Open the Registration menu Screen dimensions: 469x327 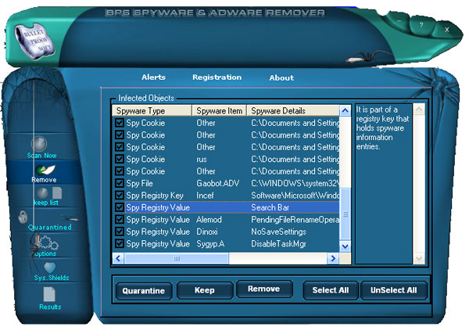point(217,77)
